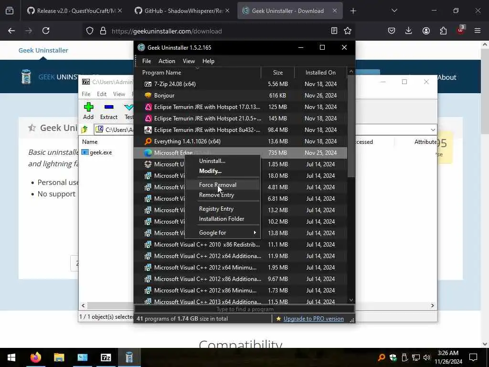This screenshot has height=367, width=489.
Task: Open Firefox account icon
Action: [426, 31]
